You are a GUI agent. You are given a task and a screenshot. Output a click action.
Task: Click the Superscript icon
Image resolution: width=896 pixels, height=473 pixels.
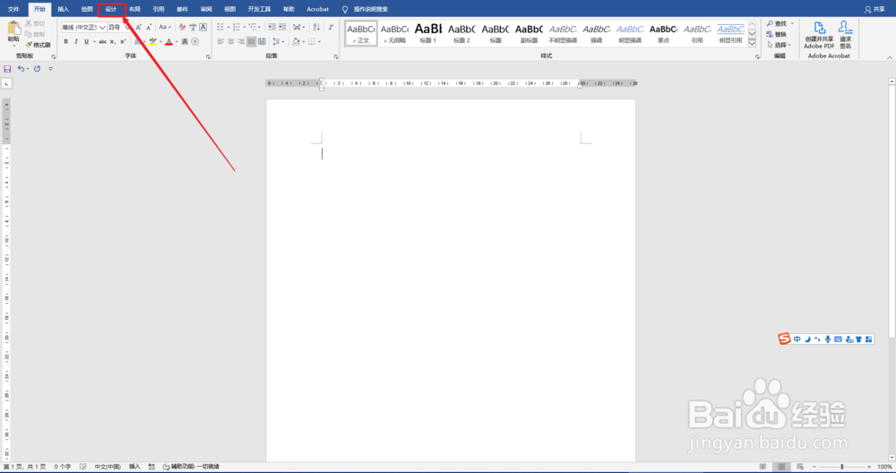point(123,42)
